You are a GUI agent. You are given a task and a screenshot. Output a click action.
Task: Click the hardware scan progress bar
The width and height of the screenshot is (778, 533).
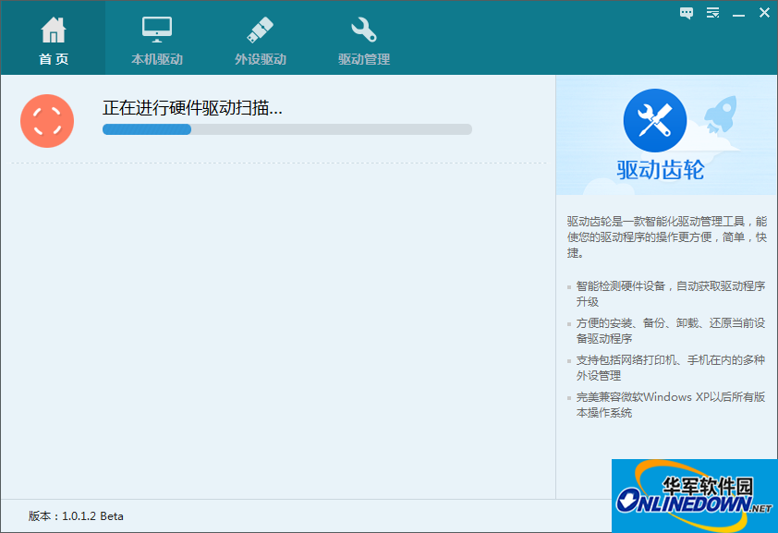pyautogui.click(x=286, y=129)
